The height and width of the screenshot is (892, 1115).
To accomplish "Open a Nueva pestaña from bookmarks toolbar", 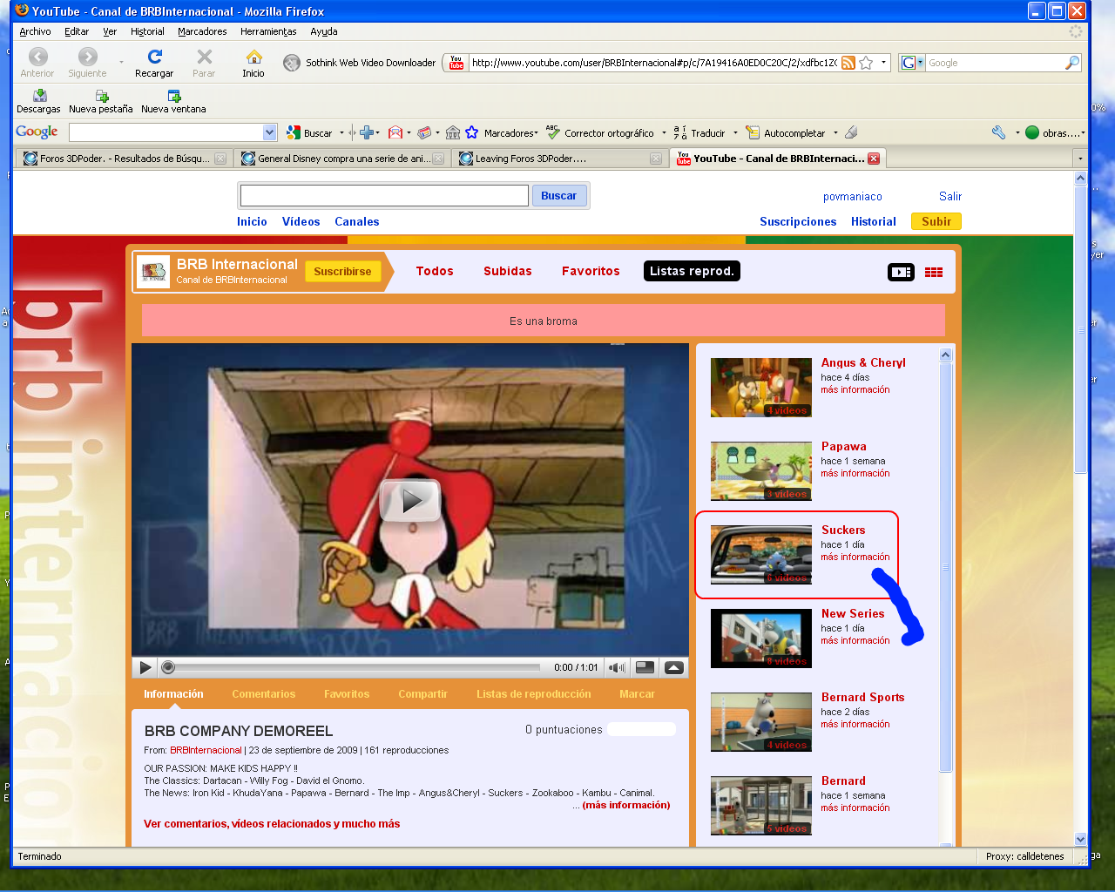I will point(101,101).
